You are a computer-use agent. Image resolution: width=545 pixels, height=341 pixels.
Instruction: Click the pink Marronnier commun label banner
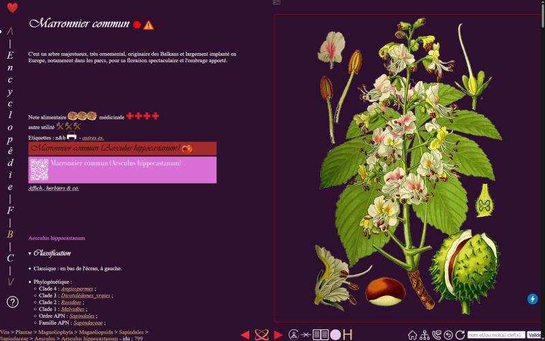tap(123, 170)
